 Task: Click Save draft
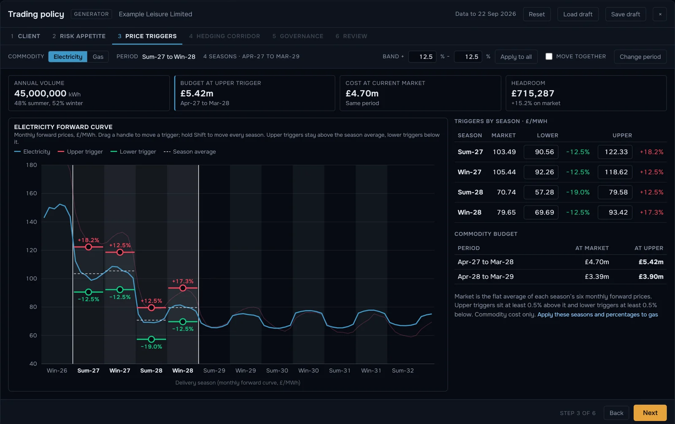625,14
